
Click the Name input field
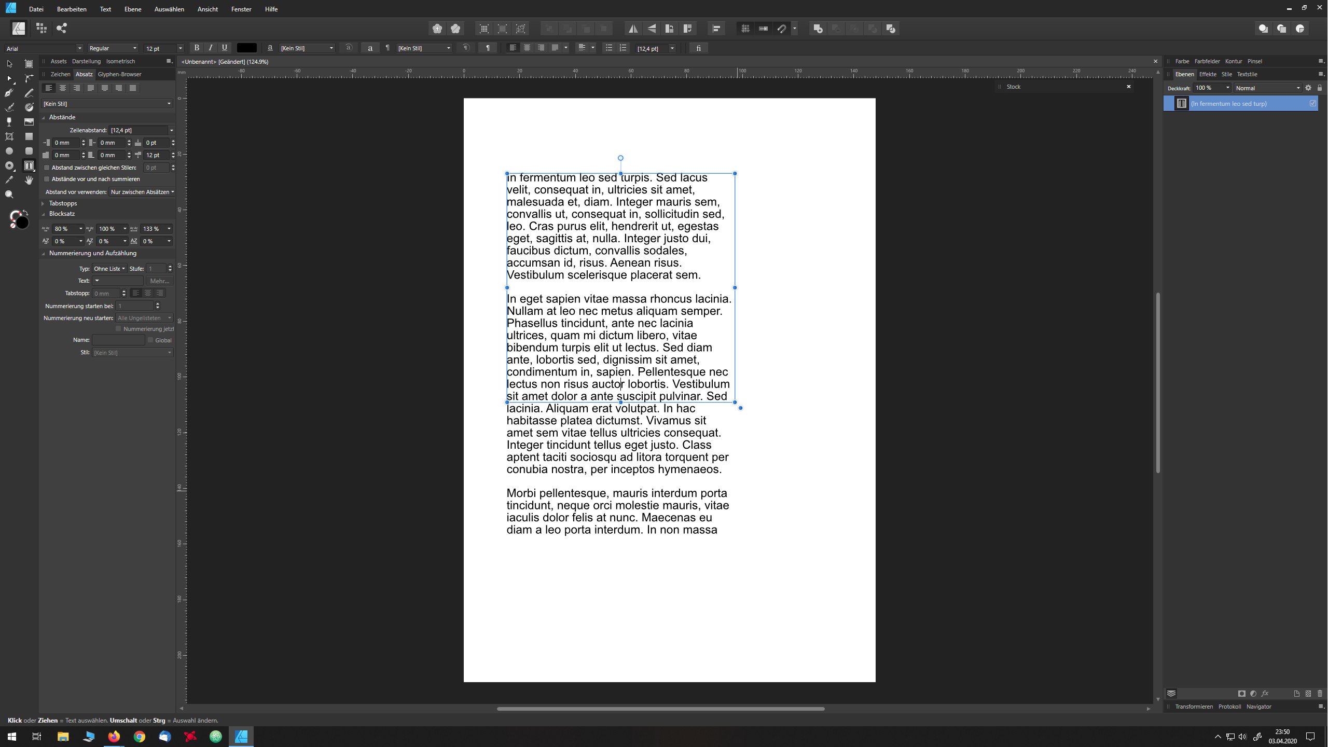click(x=118, y=340)
